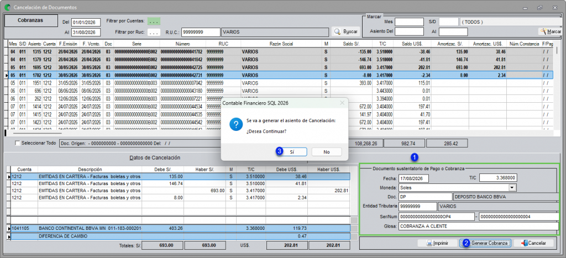The height and width of the screenshot is (258, 566).
Task: Click the DEPOSITO BANCO BBVA field
Action: coord(506,197)
